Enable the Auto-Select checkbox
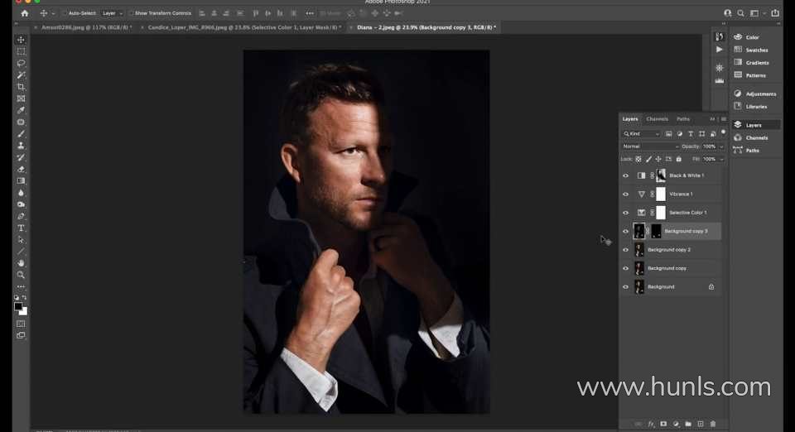The width and height of the screenshot is (795, 432). tap(65, 13)
